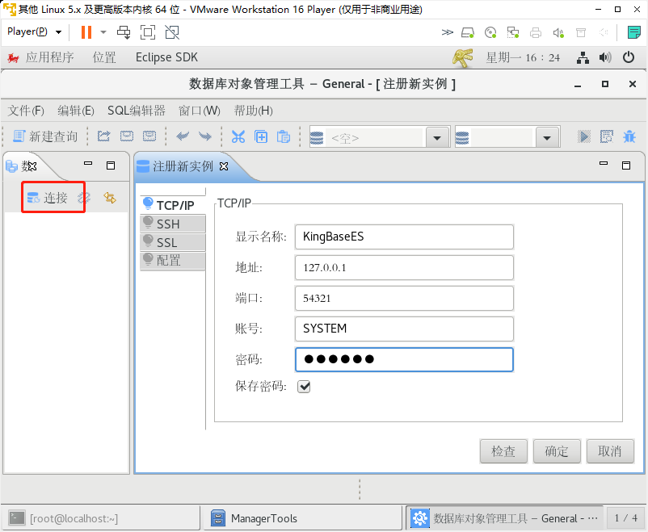
Task: Uncheck the 保存密码 checkbox
Action: (x=304, y=387)
